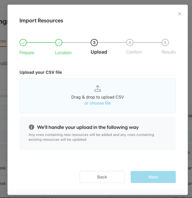Click the info icon beside upload notice
The height and width of the screenshot is (198, 192).
pos(31,127)
